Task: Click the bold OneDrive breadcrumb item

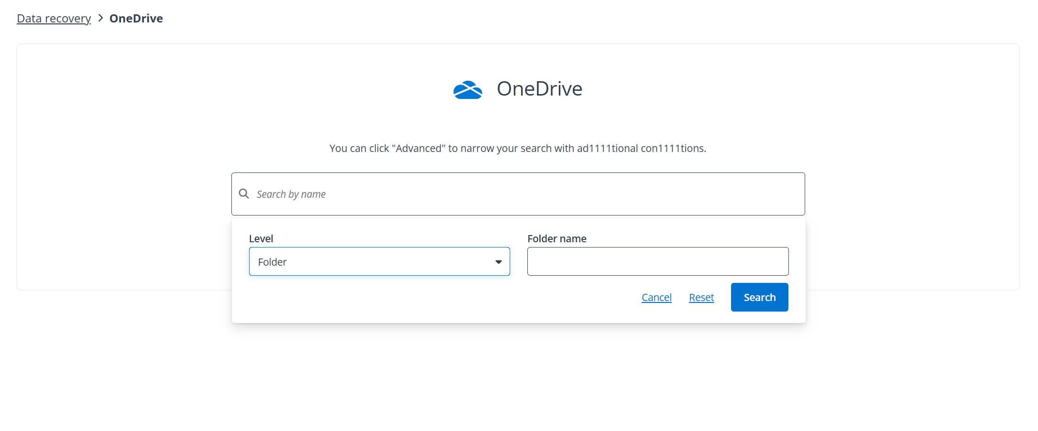Action: pyautogui.click(x=136, y=18)
